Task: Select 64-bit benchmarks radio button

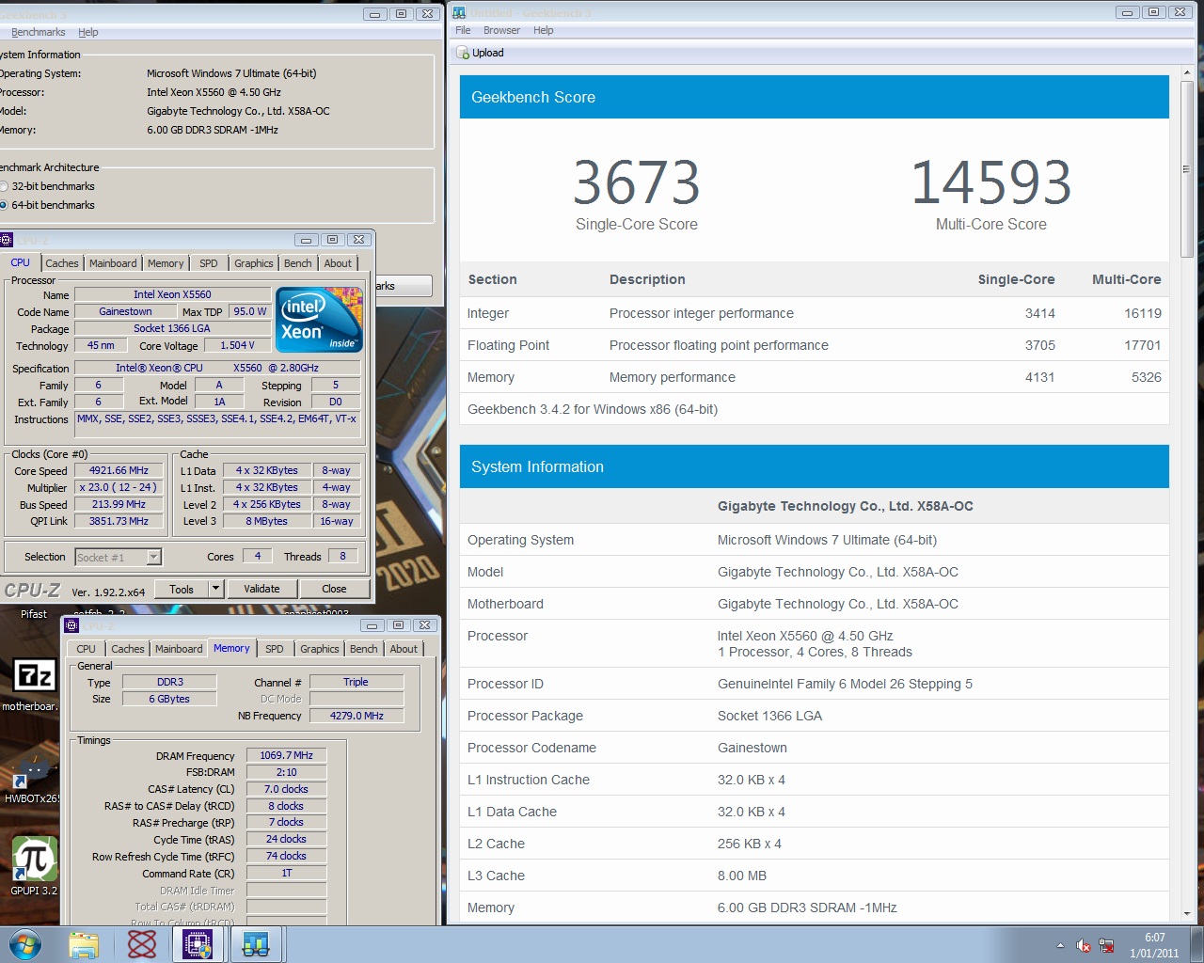Action: (4, 205)
